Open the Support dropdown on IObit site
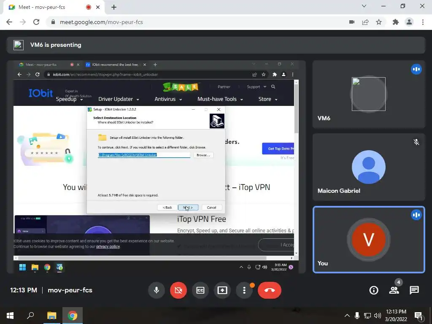This screenshot has height=324, width=432. click(x=256, y=87)
